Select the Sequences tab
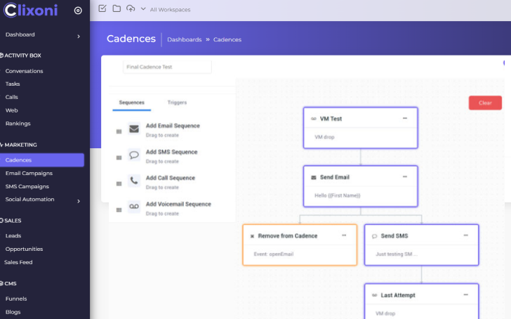The width and height of the screenshot is (511, 319). click(131, 103)
